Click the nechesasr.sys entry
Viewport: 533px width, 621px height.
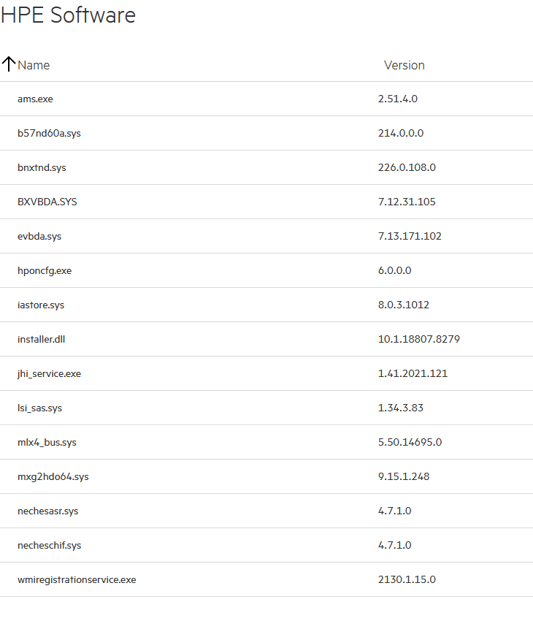pyautogui.click(x=47, y=511)
